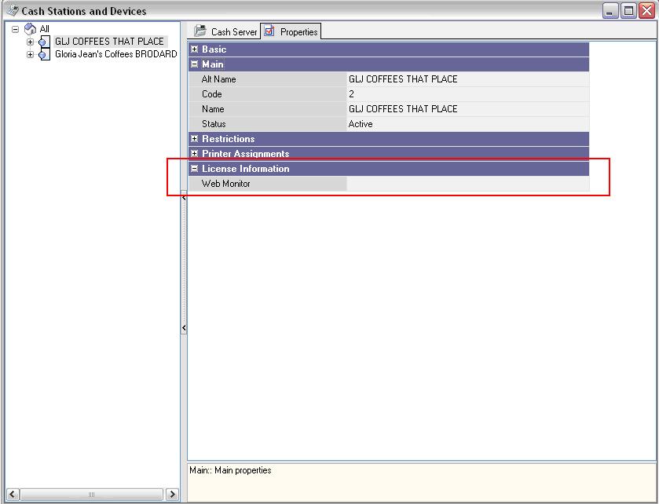659x504 pixels.
Task: Expand the GLJ COFFEES THAT PLACE node
Action: click(x=30, y=42)
